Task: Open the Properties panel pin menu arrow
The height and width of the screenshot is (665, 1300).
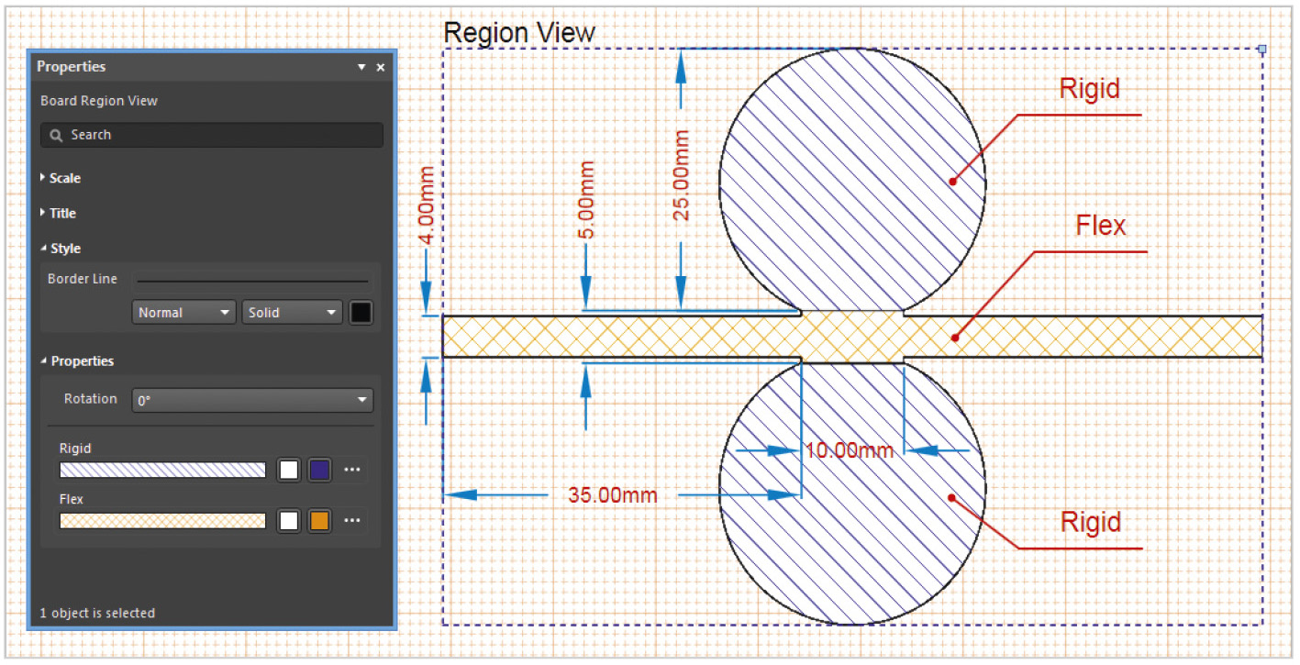Action: coord(361,68)
